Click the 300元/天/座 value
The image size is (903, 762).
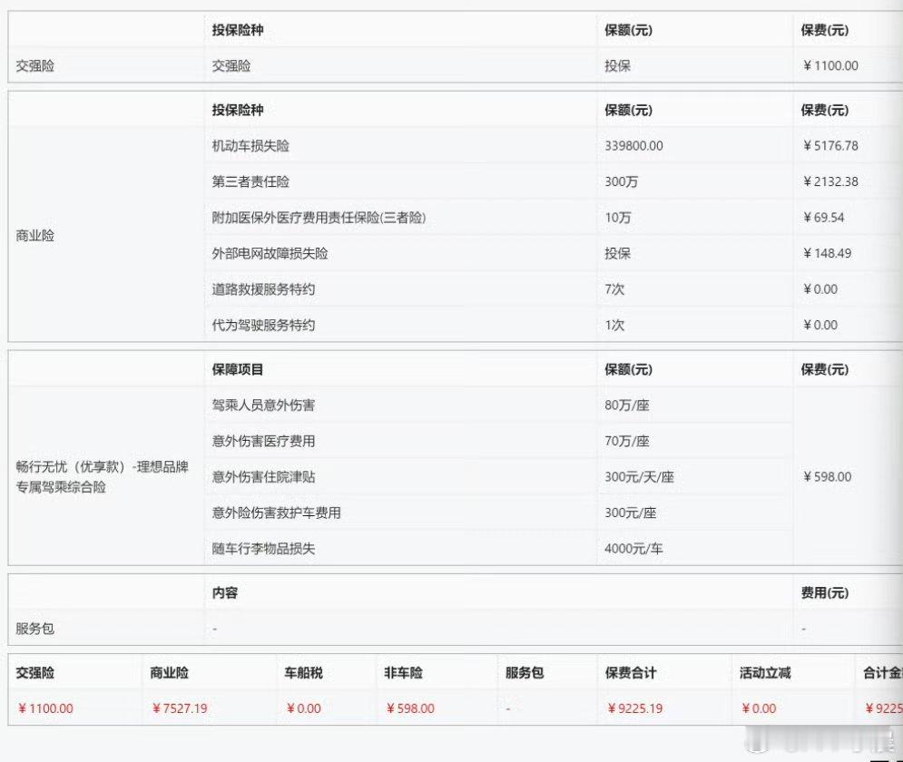coord(639,476)
